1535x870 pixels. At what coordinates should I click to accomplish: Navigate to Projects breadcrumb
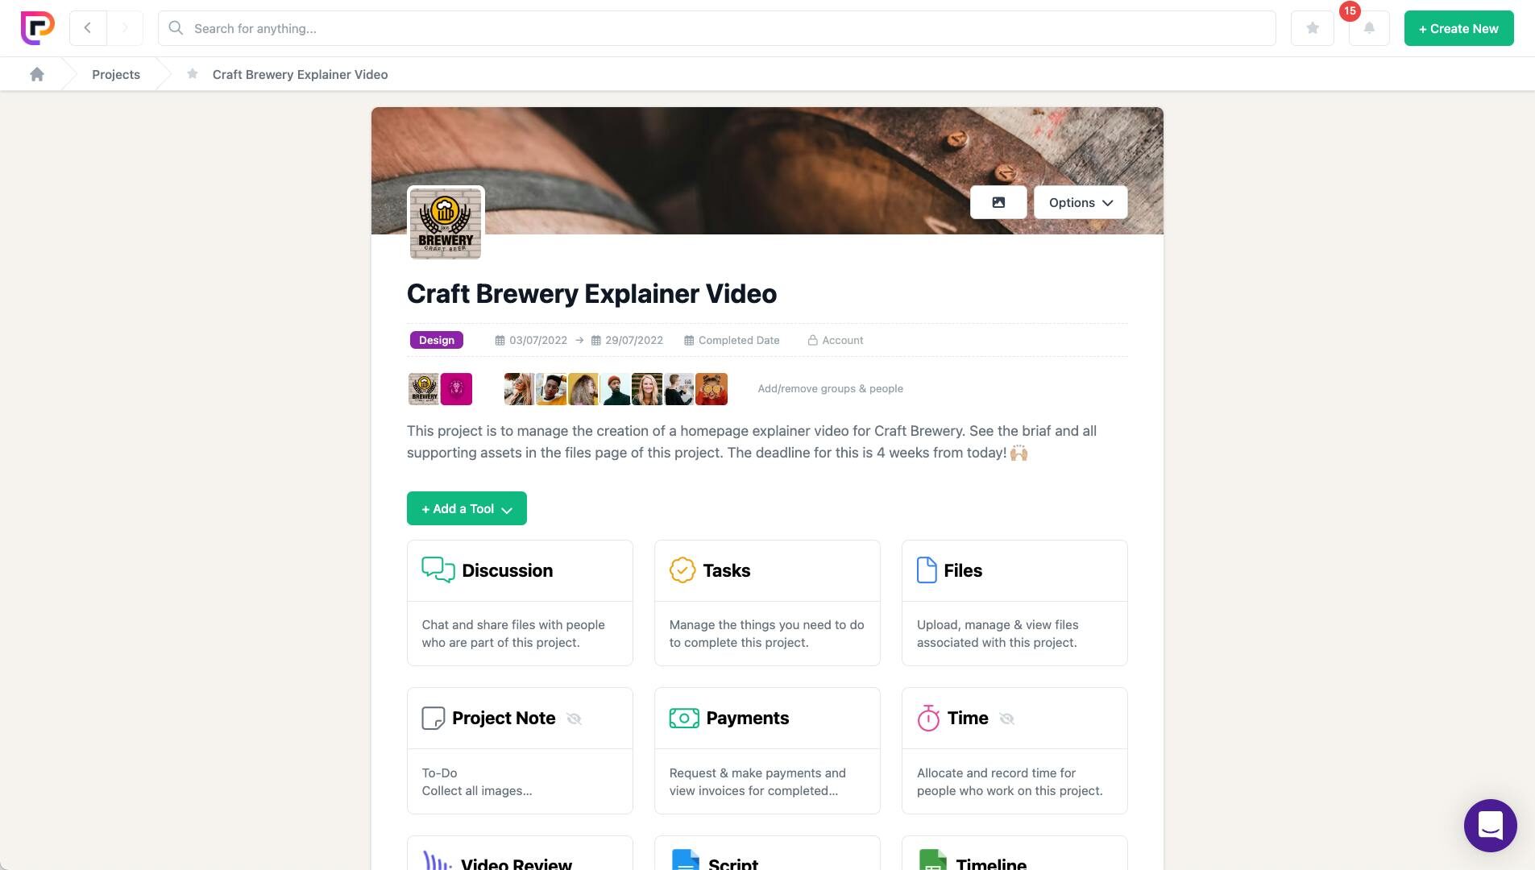click(x=116, y=74)
